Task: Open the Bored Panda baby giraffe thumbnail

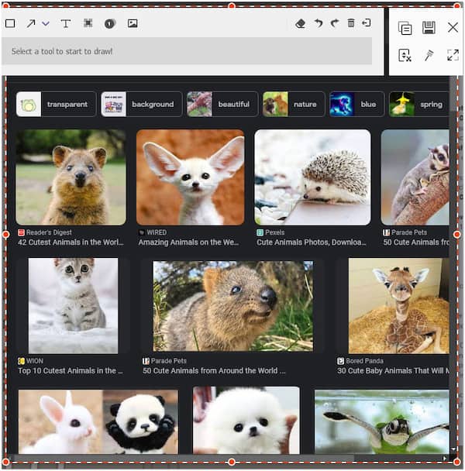Action: [398, 305]
